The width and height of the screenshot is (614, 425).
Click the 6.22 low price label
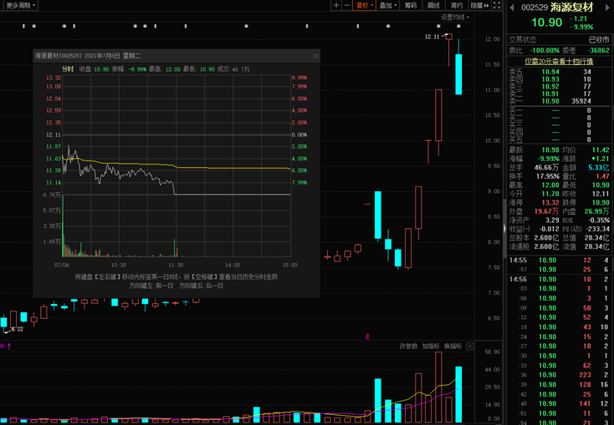pyautogui.click(x=18, y=329)
